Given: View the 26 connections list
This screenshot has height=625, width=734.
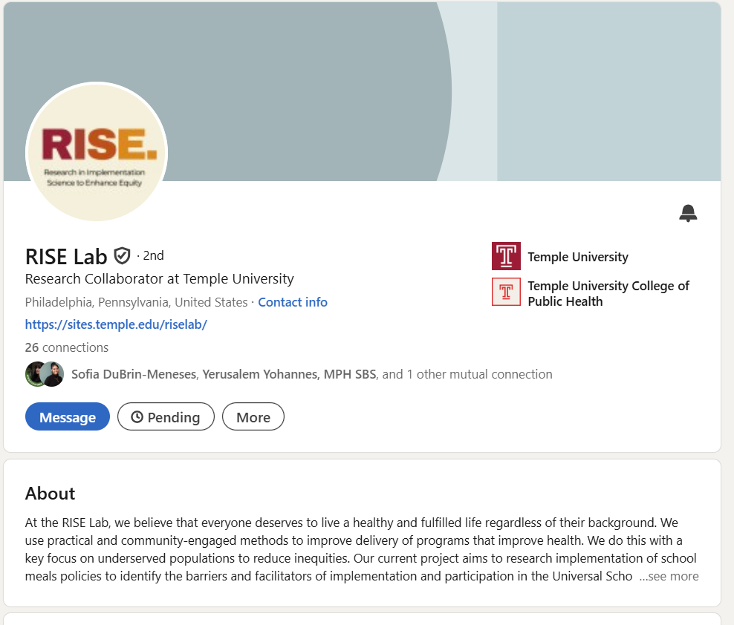Looking at the screenshot, I should 67,347.
